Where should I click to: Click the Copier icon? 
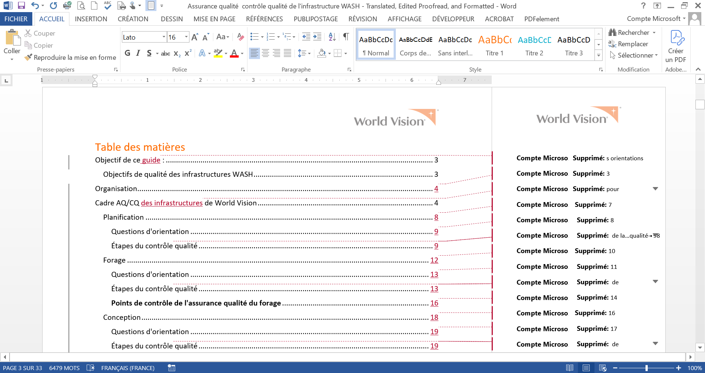tap(28, 45)
